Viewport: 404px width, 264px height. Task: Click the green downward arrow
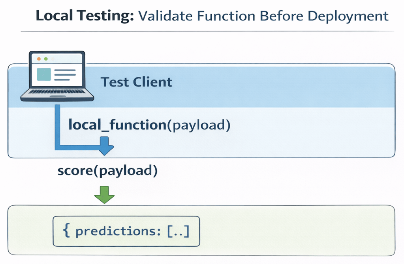pos(105,195)
